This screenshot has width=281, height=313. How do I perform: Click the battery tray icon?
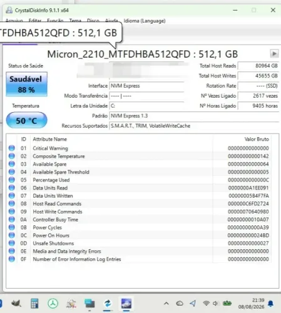(227, 303)
